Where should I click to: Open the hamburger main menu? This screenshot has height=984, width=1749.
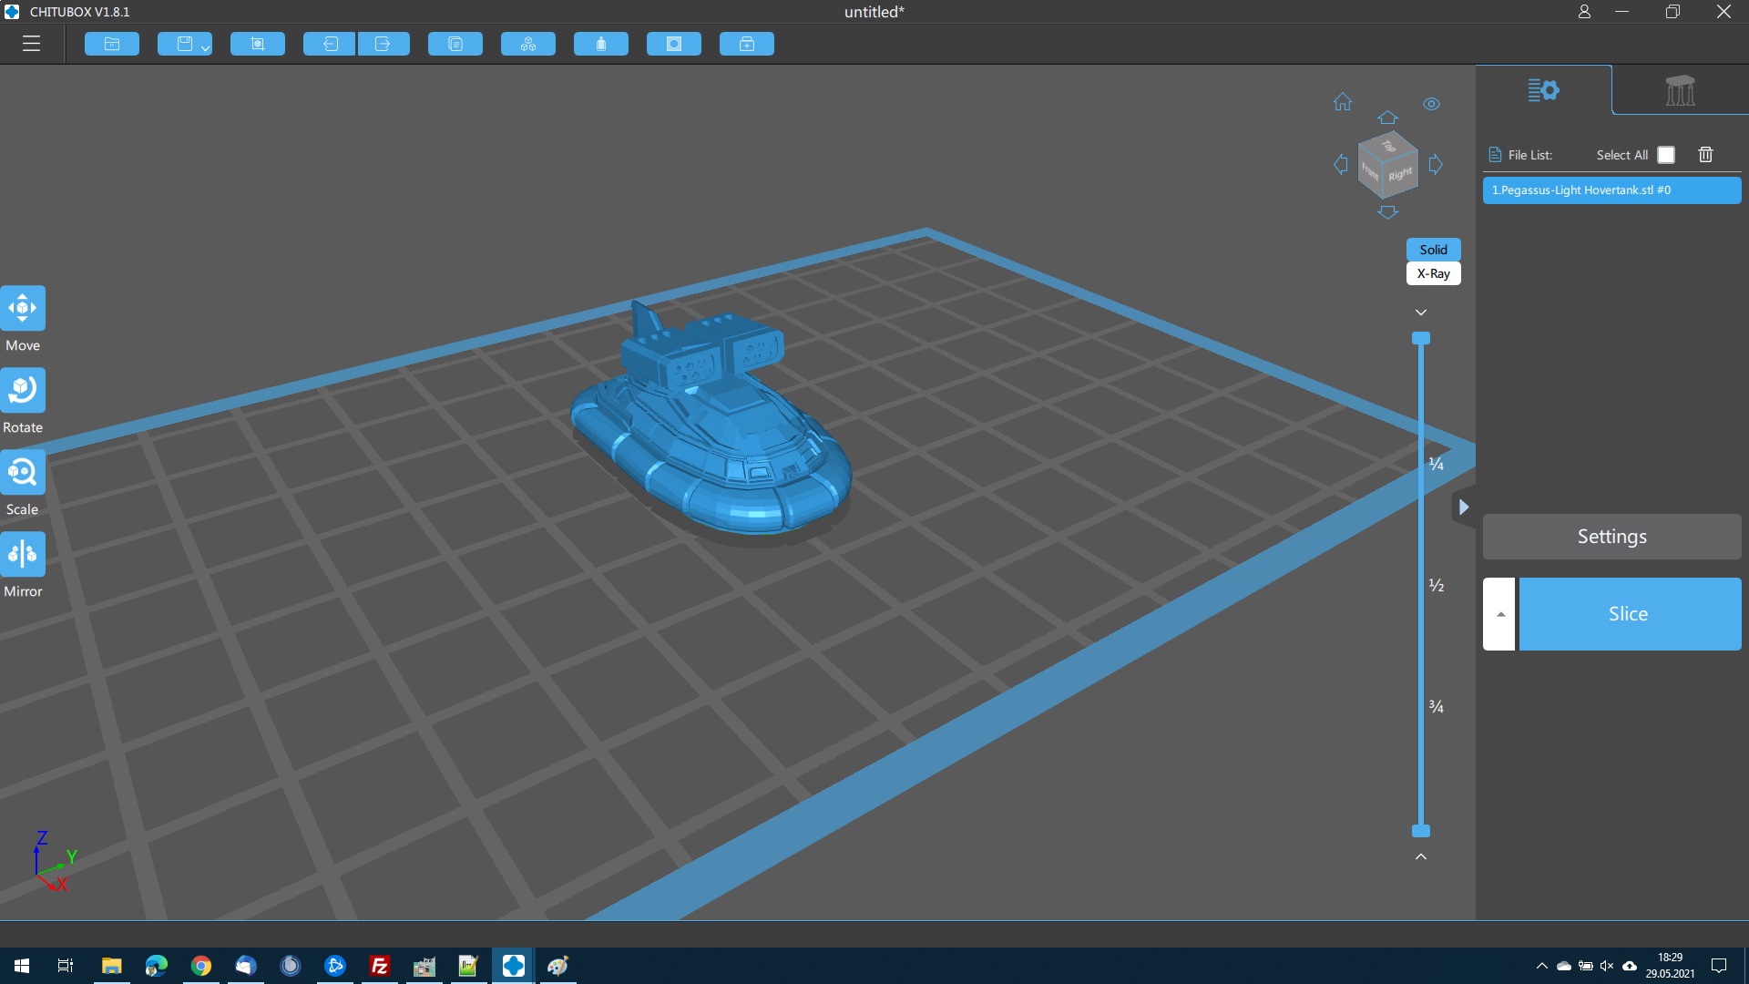(x=32, y=44)
